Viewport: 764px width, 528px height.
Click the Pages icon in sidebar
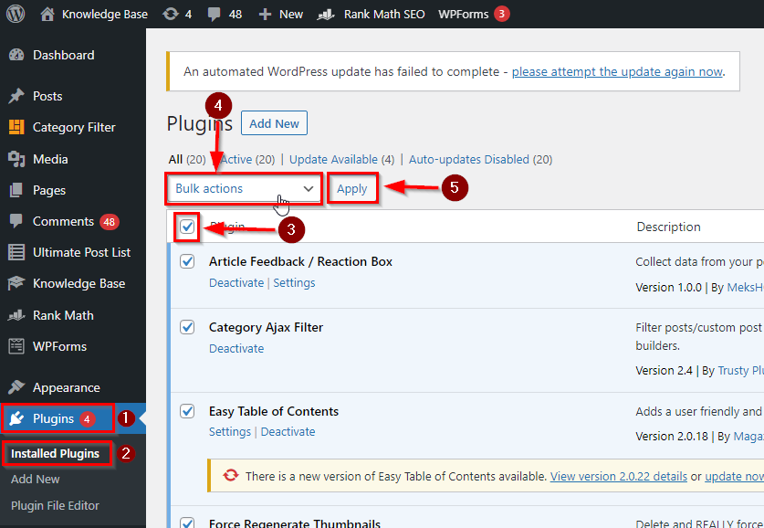16,190
